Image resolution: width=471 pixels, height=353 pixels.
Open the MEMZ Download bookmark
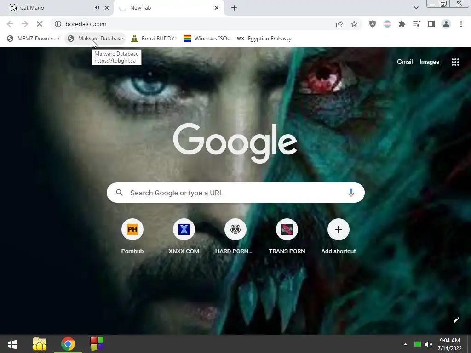point(33,39)
